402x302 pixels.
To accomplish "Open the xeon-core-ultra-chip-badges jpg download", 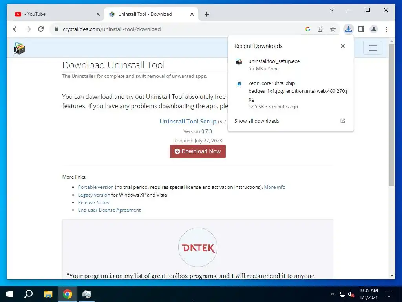I will pos(291,95).
